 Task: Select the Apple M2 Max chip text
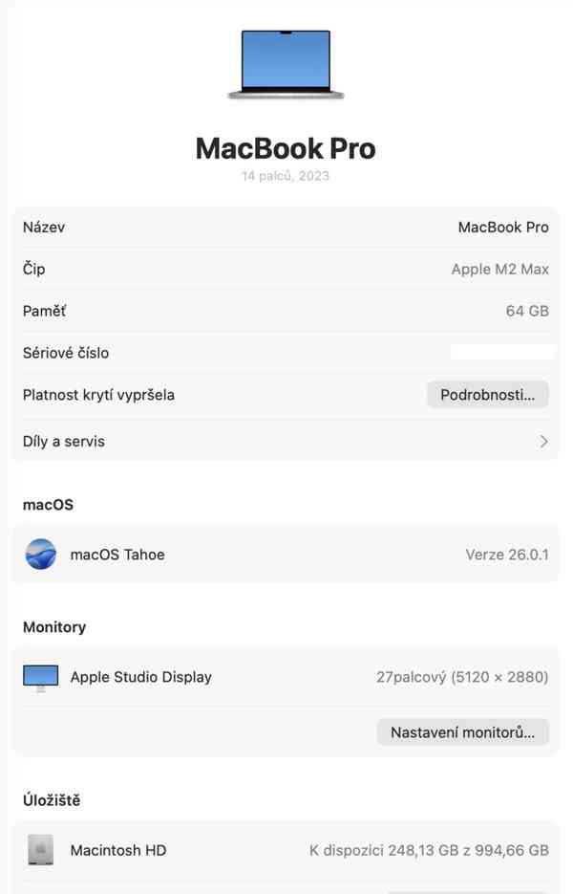(499, 270)
